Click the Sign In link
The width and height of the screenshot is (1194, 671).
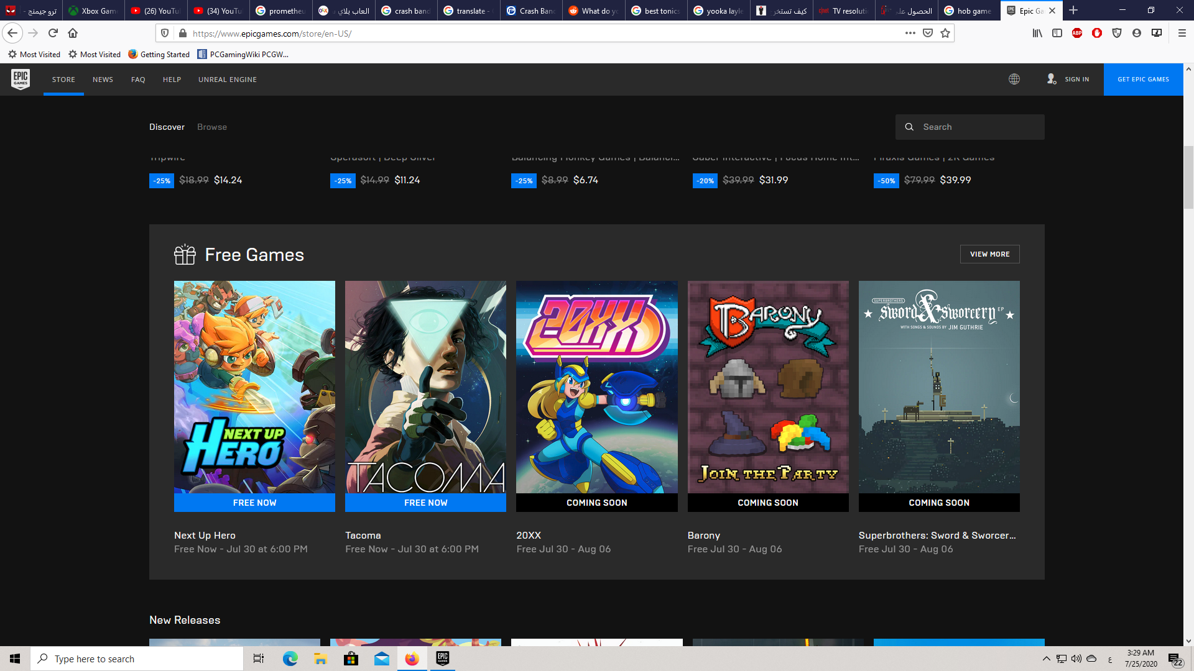(x=1076, y=80)
